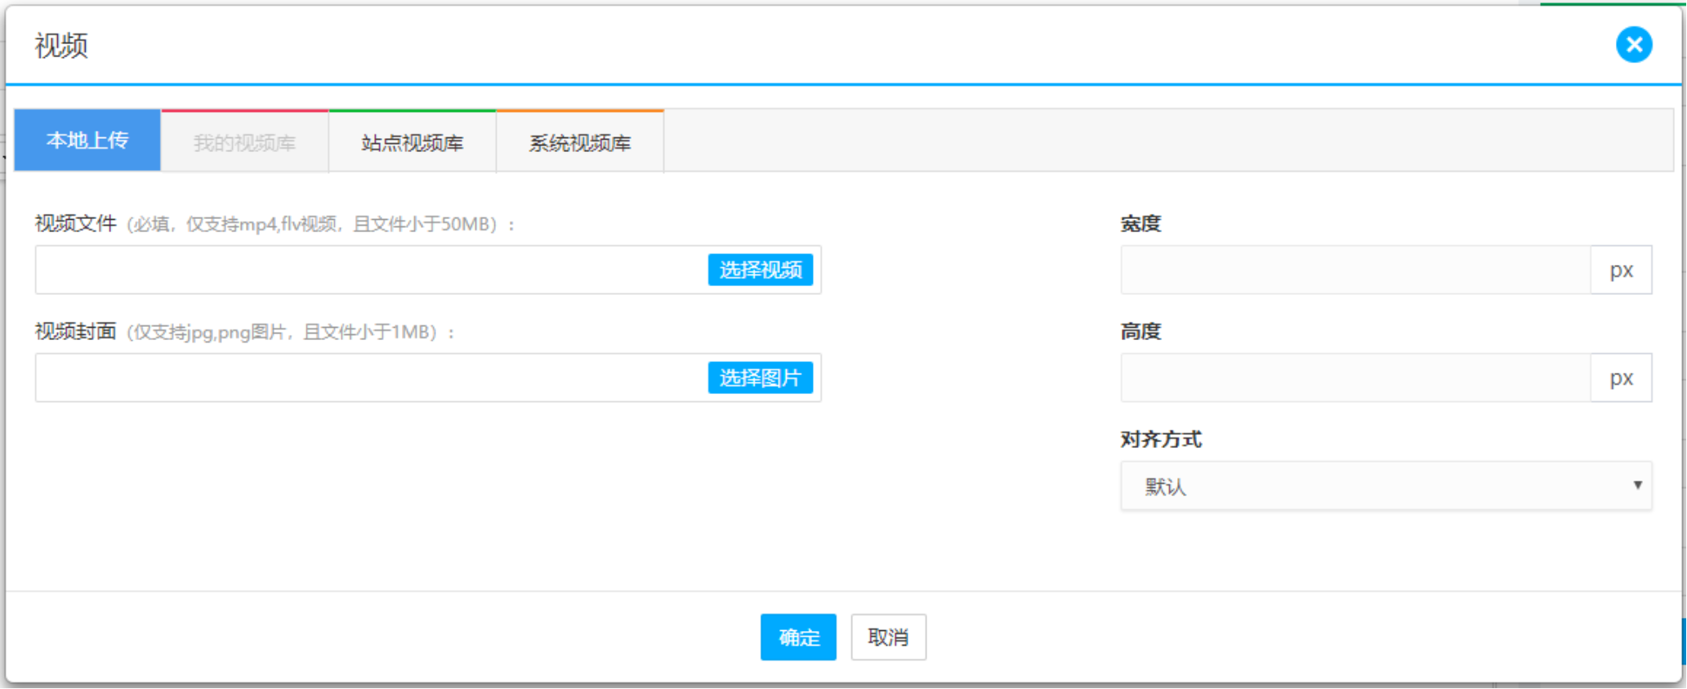Click the 对齐方式 label text

1160,440
